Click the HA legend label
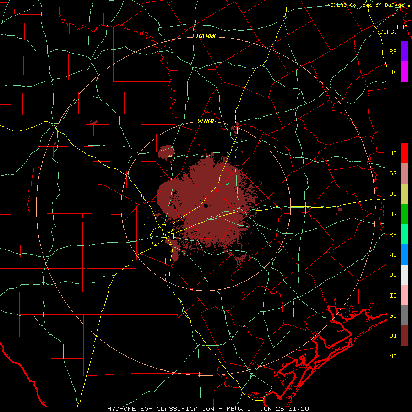Viewport: 412px width, 412px height. 393,153
